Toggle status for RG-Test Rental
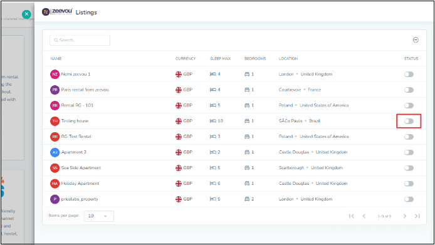 click(409, 137)
